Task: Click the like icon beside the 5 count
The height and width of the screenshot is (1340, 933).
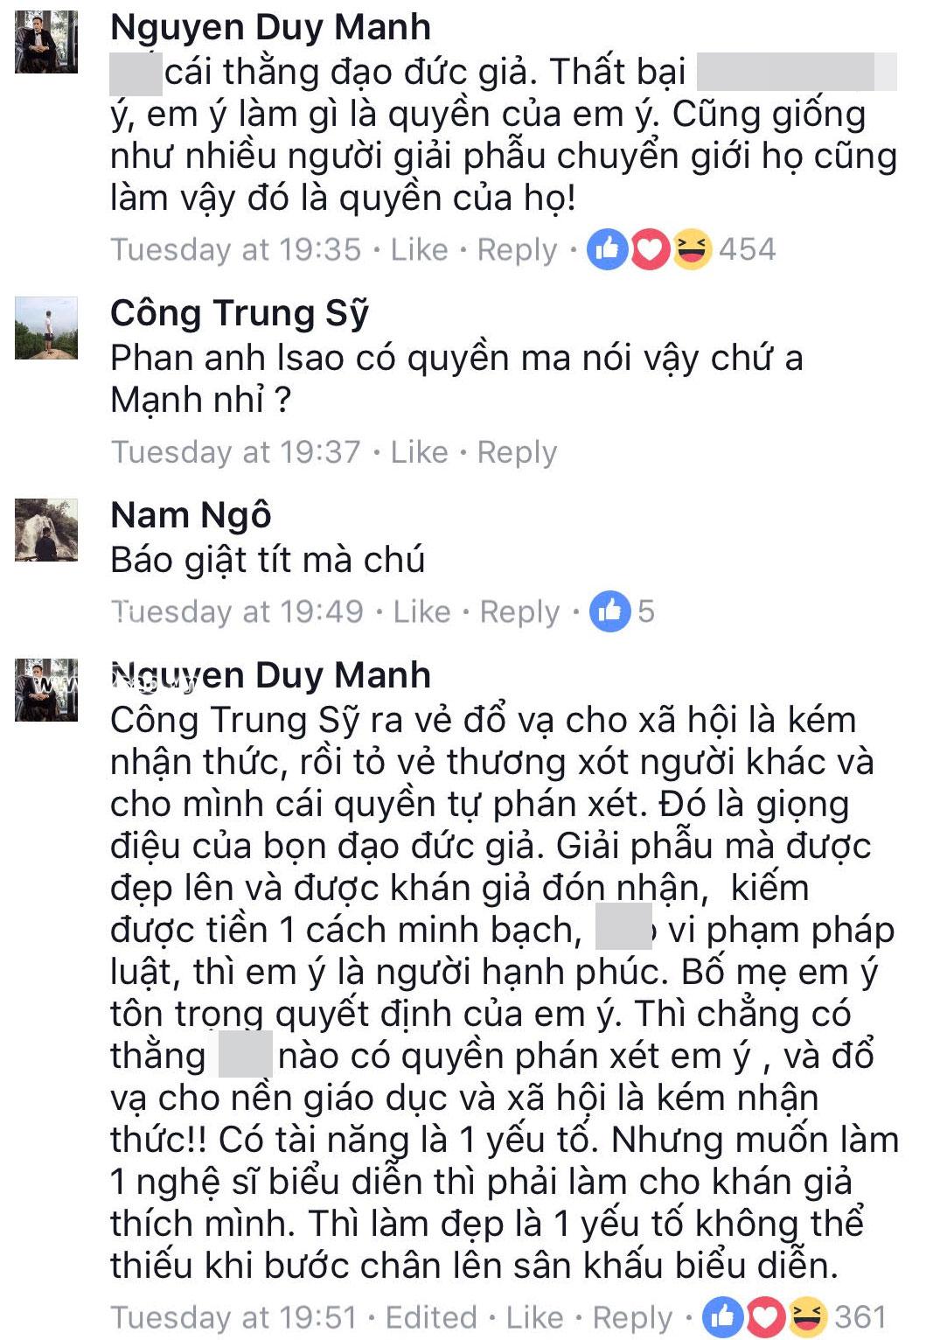Action: click(609, 611)
